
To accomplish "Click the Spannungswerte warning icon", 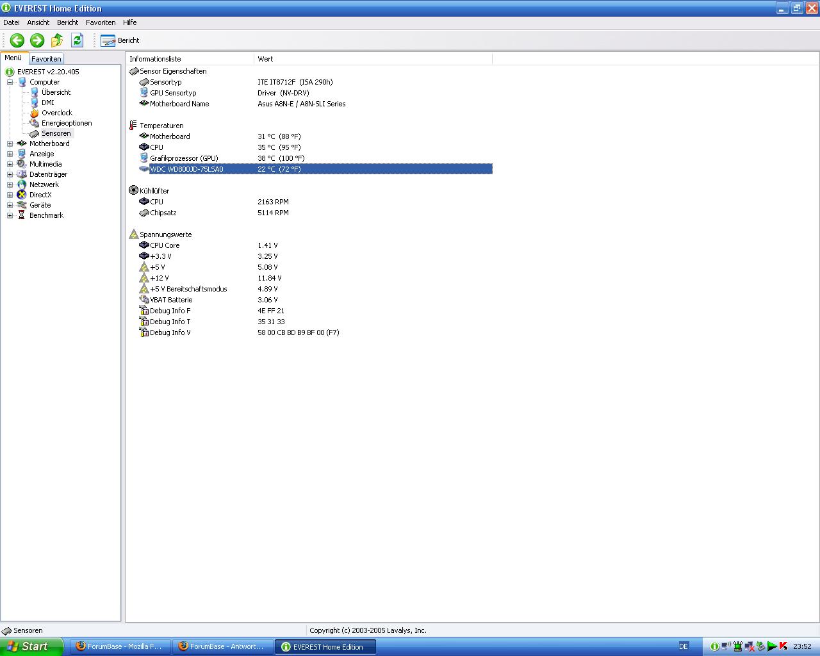I will [133, 234].
